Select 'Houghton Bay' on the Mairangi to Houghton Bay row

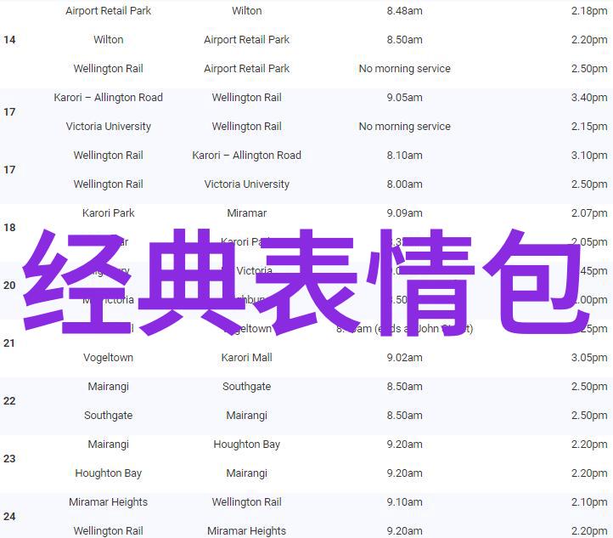click(247, 445)
